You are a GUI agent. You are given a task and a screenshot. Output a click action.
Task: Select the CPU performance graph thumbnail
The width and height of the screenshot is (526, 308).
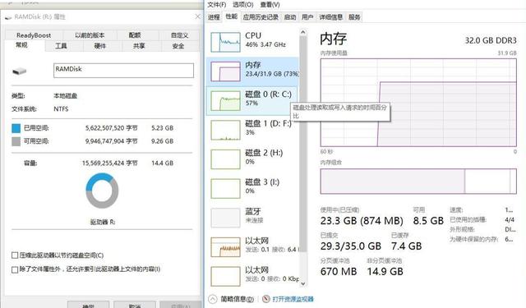pos(225,42)
